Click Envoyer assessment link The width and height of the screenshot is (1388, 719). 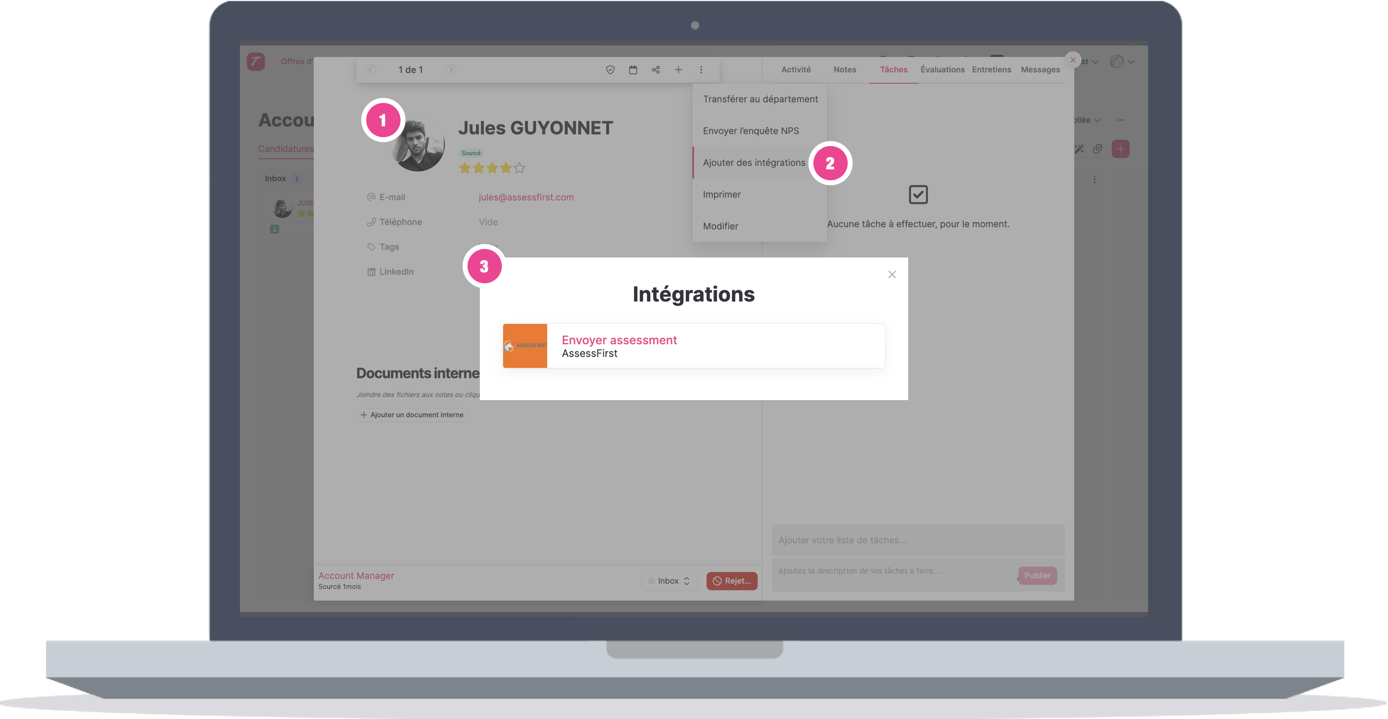click(x=619, y=340)
